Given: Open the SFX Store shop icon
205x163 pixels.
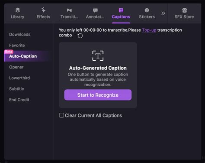Looking at the screenshot, I should [x=184, y=10].
